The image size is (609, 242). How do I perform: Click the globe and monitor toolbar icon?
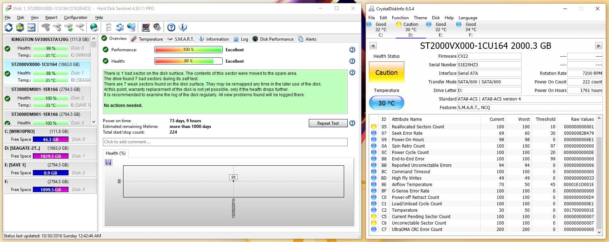(x=131, y=27)
